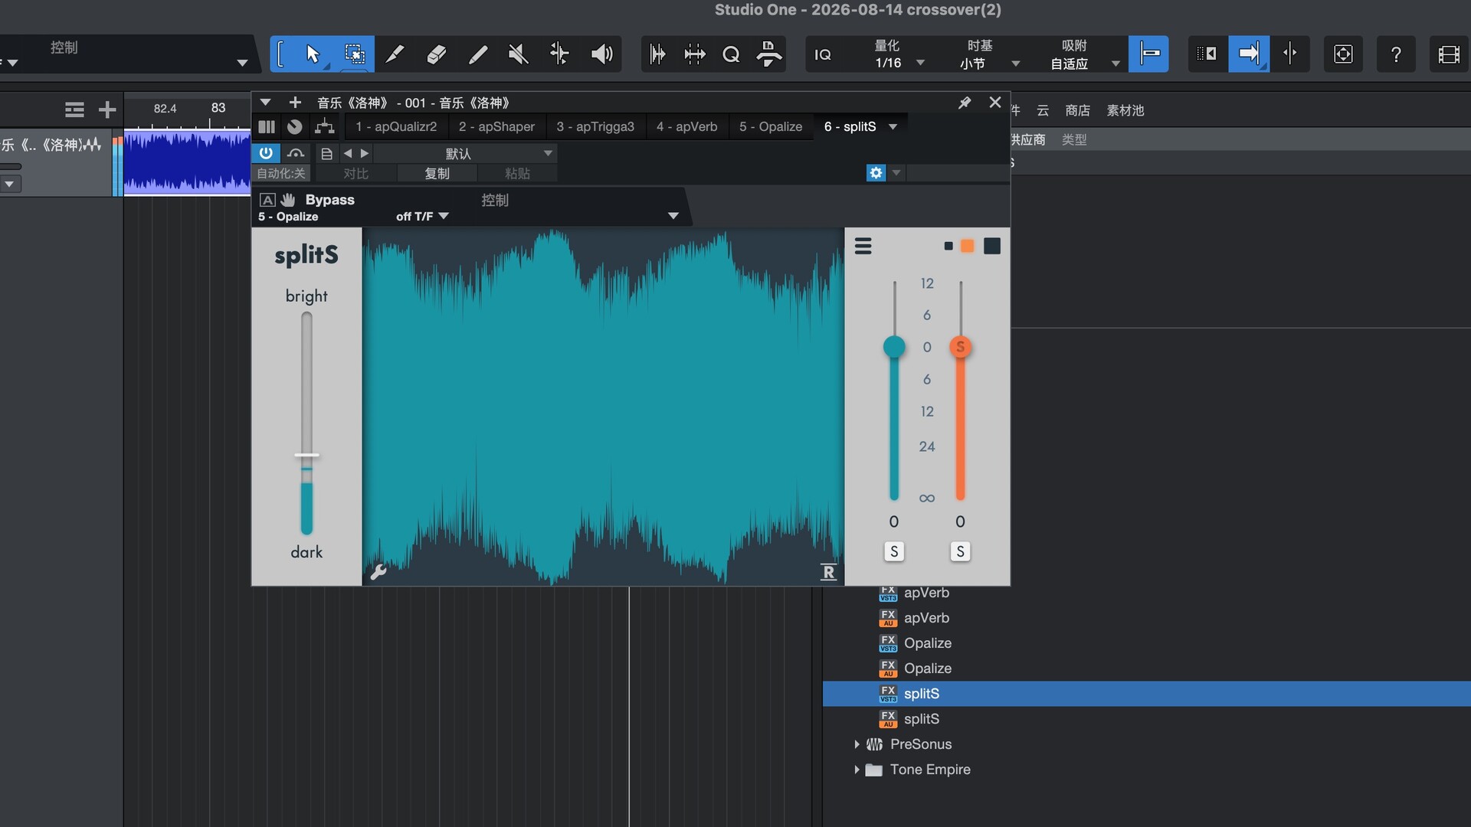Toggle solo S under orange fader

[x=960, y=551]
